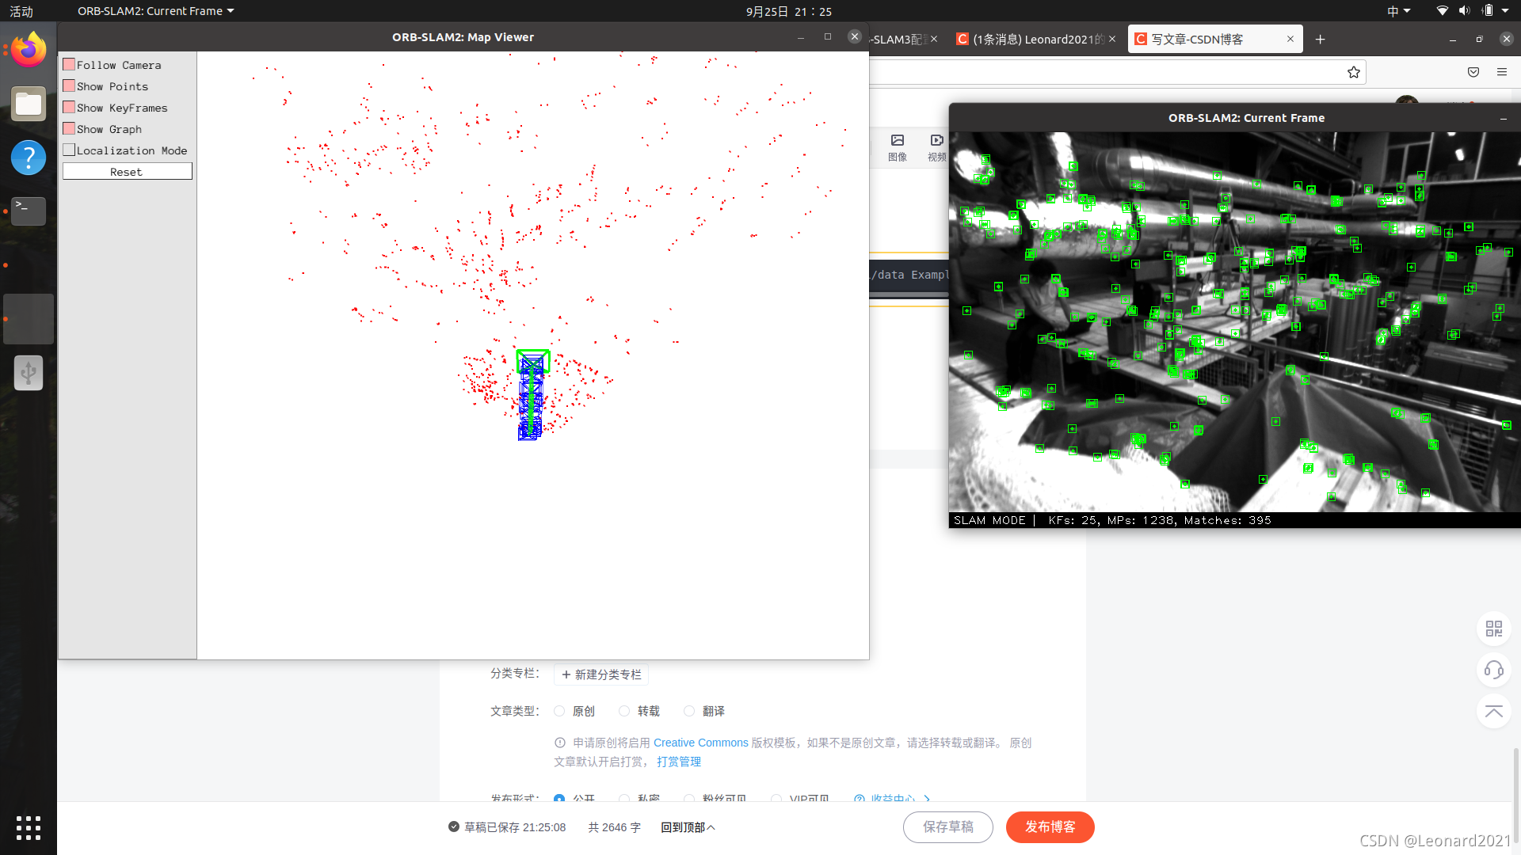Bookmark this page with star icon

(1354, 72)
